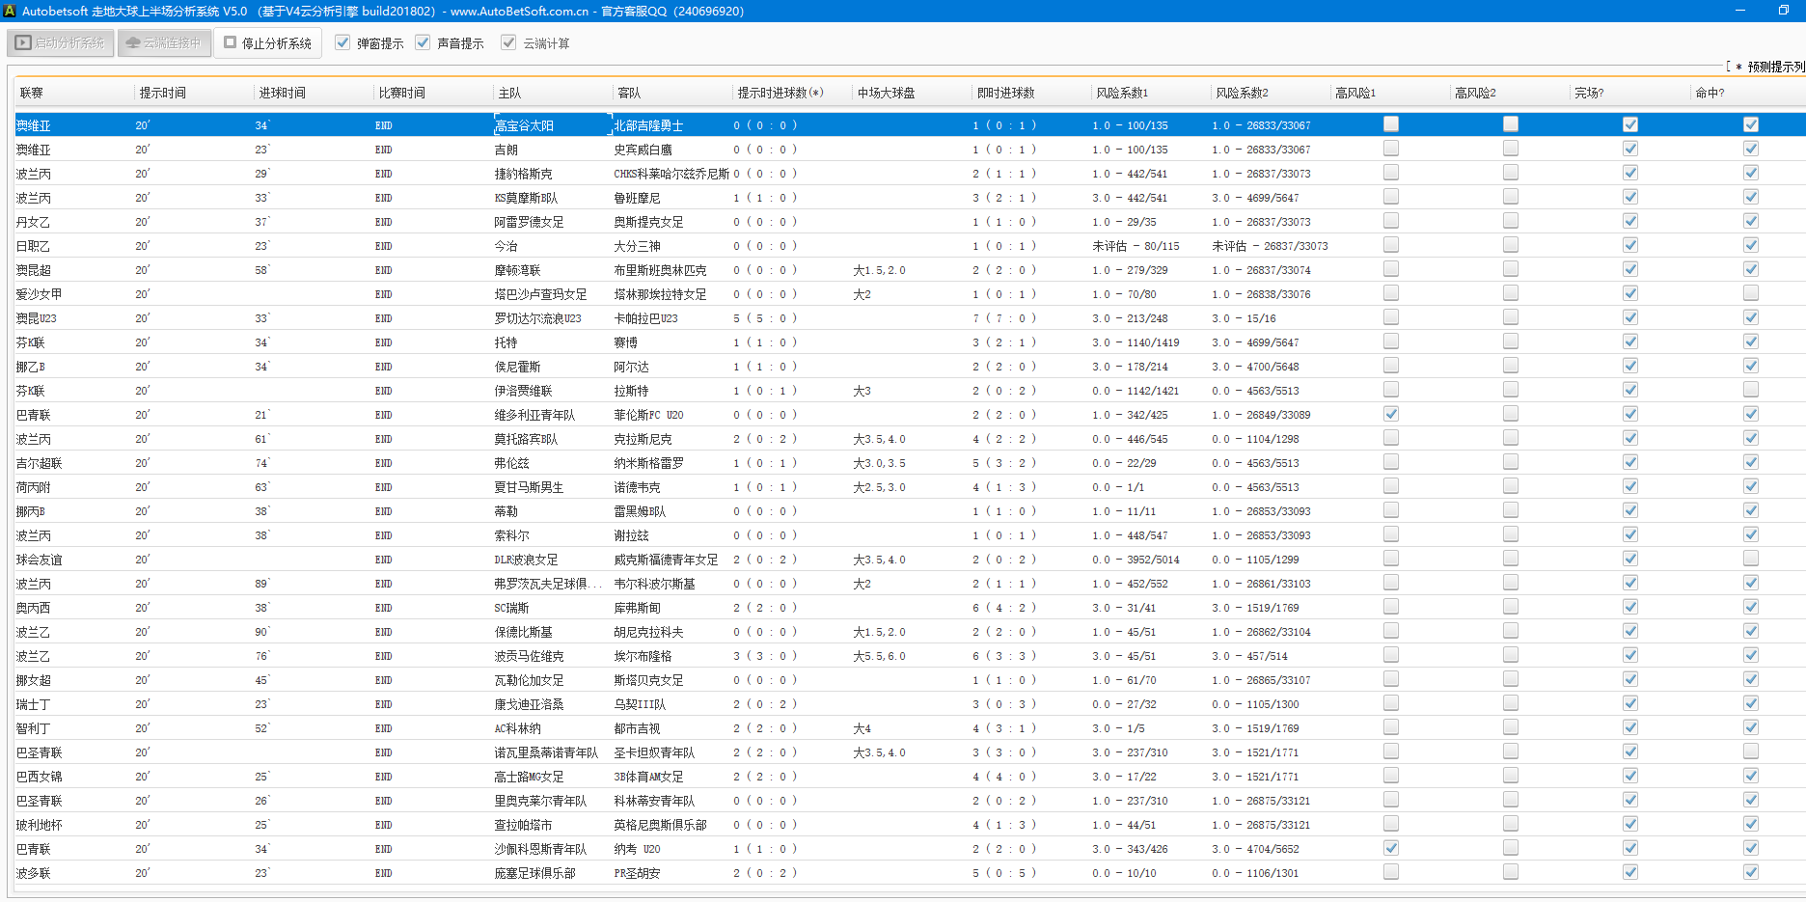Sort by the 联赛 column header
The height and width of the screenshot is (902, 1806).
point(32,93)
